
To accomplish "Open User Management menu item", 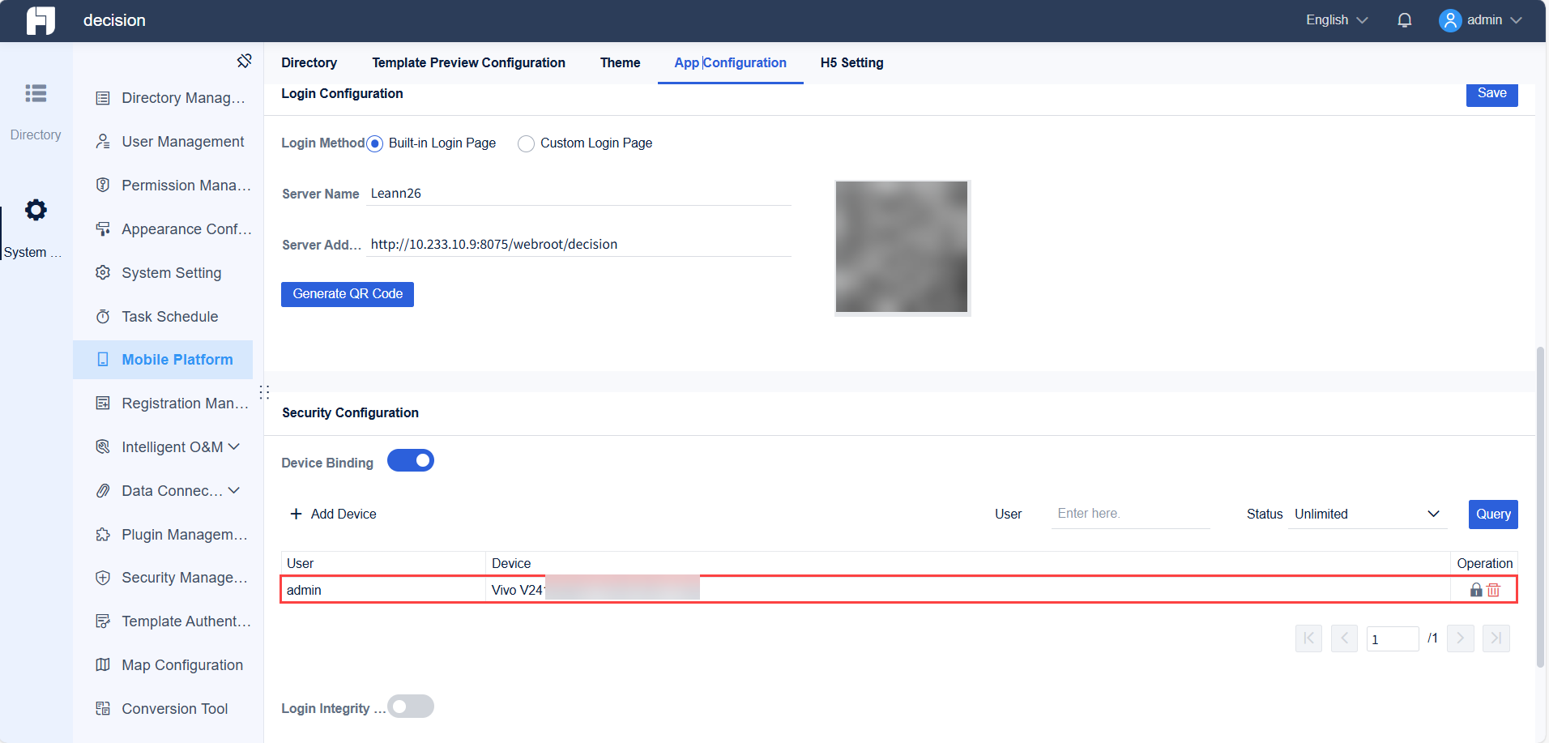I will pyautogui.click(x=163, y=142).
